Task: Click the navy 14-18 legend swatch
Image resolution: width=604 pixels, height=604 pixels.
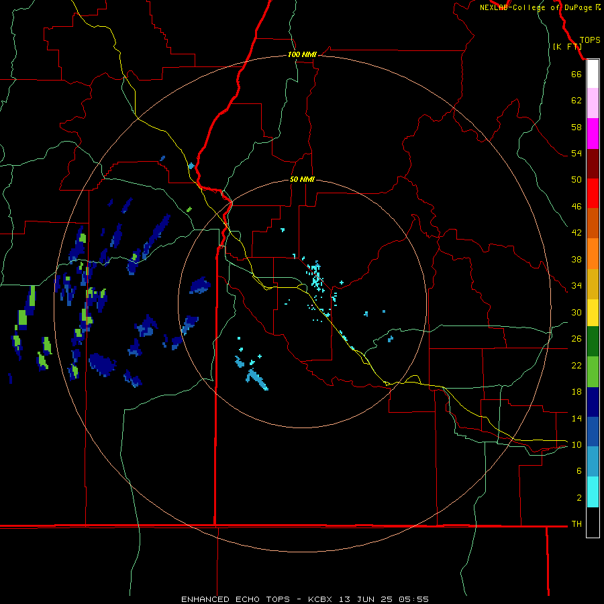Action: [593, 402]
